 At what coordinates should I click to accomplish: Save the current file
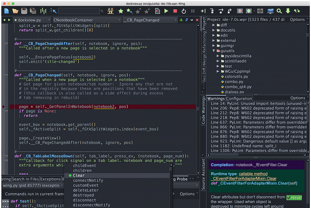pyautogui.click(x=24, y=11)
